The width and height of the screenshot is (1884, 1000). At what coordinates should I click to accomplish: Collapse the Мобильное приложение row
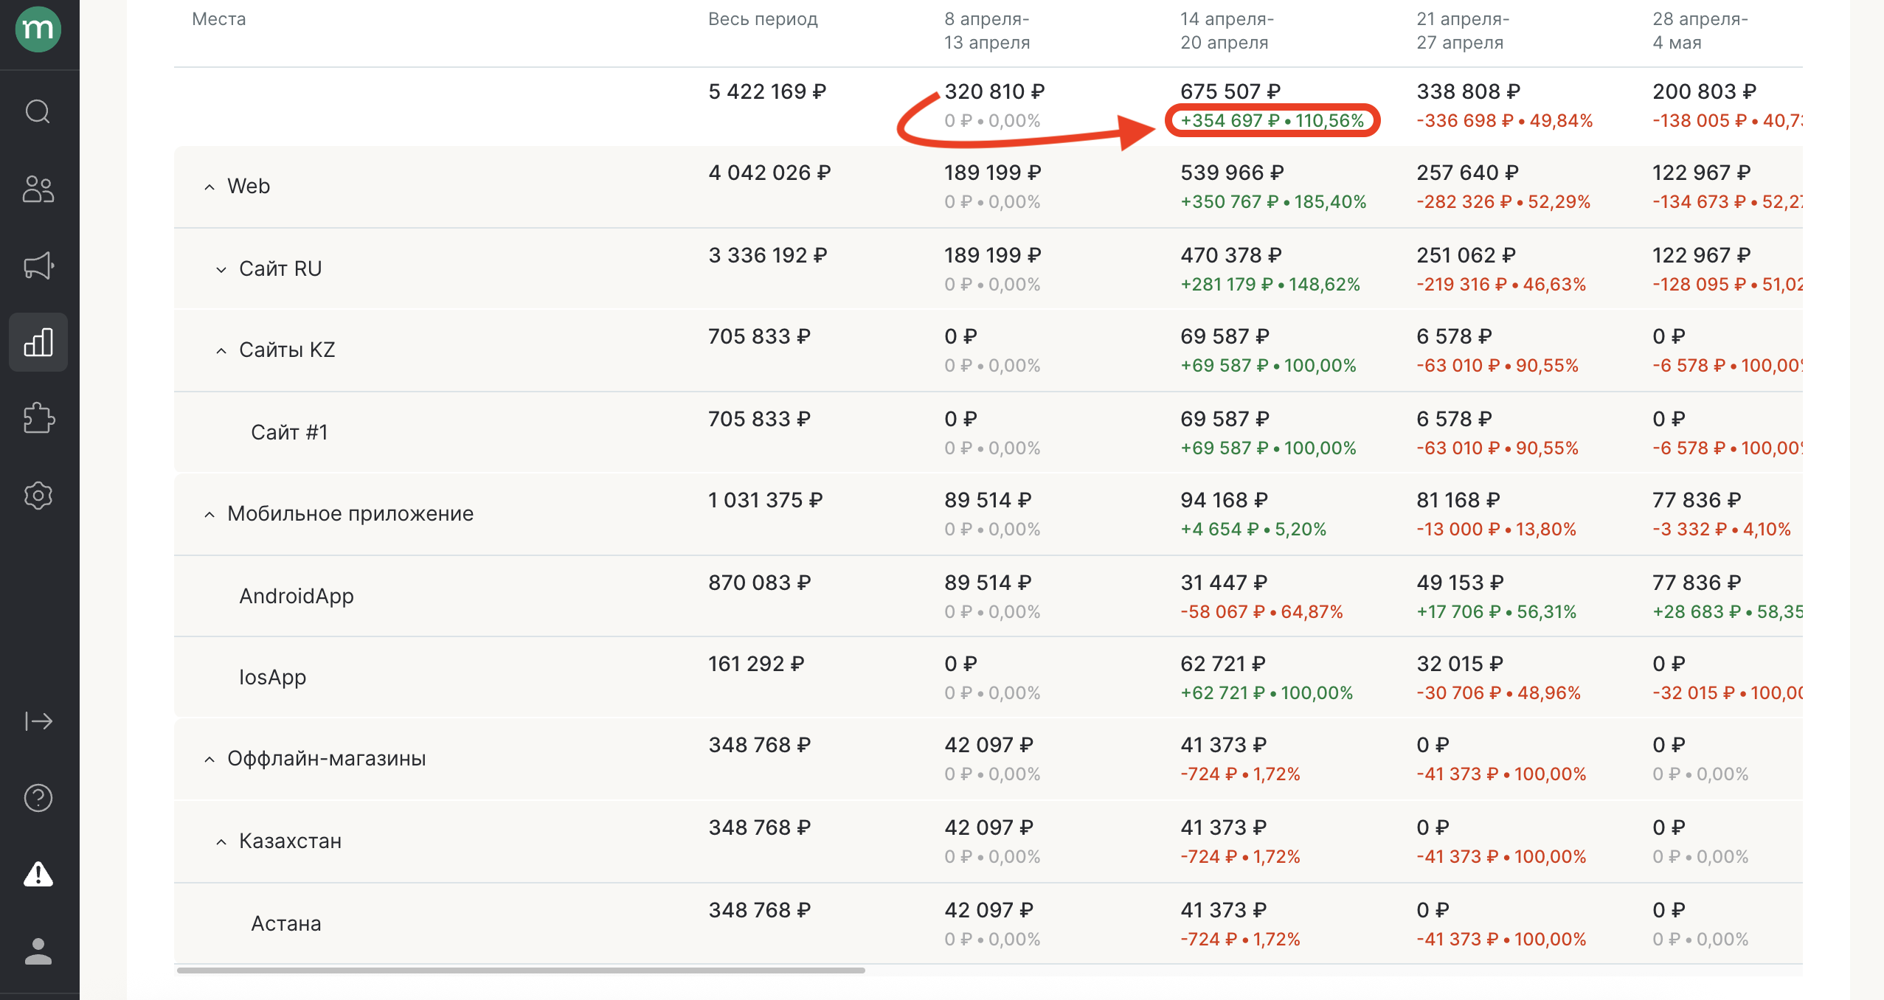pyautogui.click(x=209, y=515)
